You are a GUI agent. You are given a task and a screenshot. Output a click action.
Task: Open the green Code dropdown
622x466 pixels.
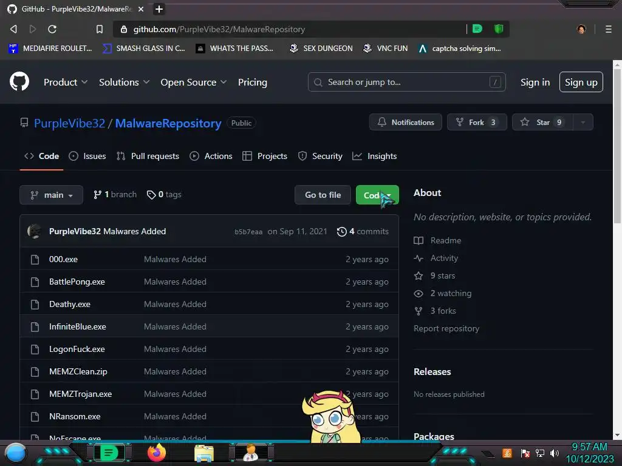coord(377,195)
